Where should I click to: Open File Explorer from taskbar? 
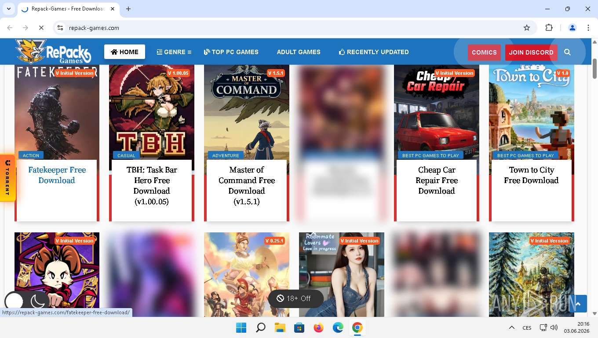click(280, 327)
